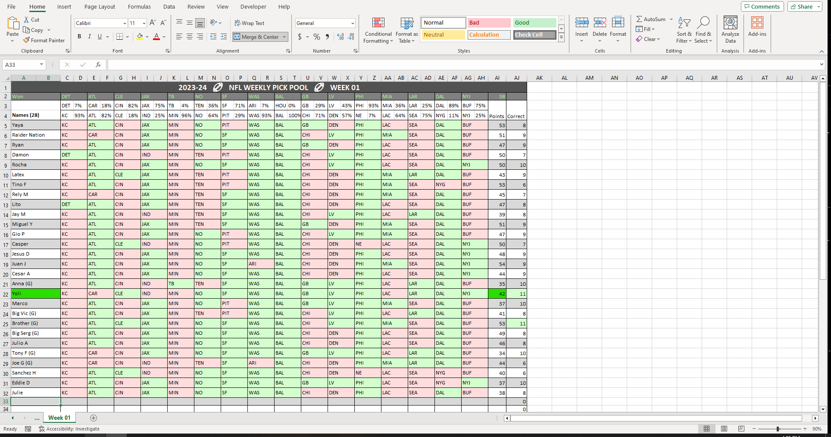Screen dimensions: 831x437
Task: Apply the Bad cell style
Action: (x=489, y=23)
